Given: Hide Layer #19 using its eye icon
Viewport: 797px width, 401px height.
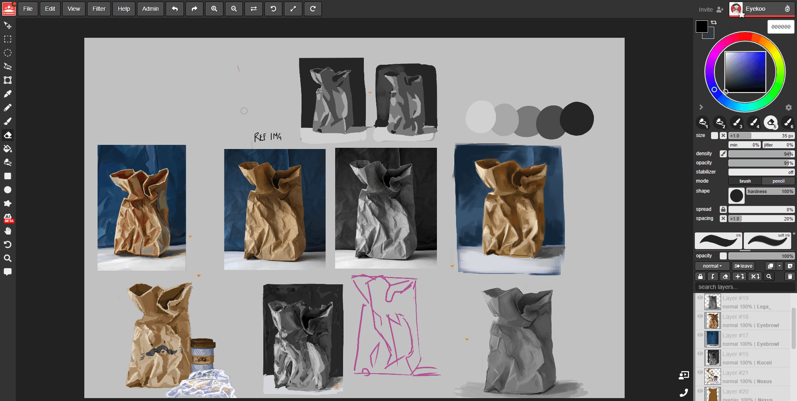Looking at the screenshot, I should coord(700,298).
